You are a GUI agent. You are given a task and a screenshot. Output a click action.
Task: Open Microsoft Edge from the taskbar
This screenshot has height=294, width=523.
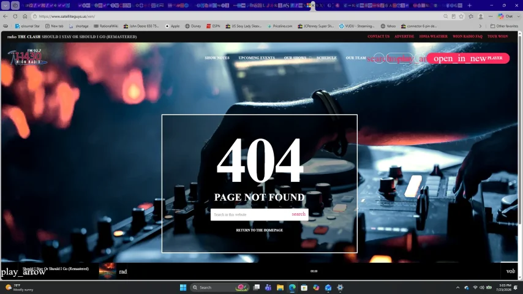pos(292,287)
